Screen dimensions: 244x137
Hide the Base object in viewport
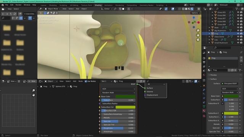tap(238, 27)
